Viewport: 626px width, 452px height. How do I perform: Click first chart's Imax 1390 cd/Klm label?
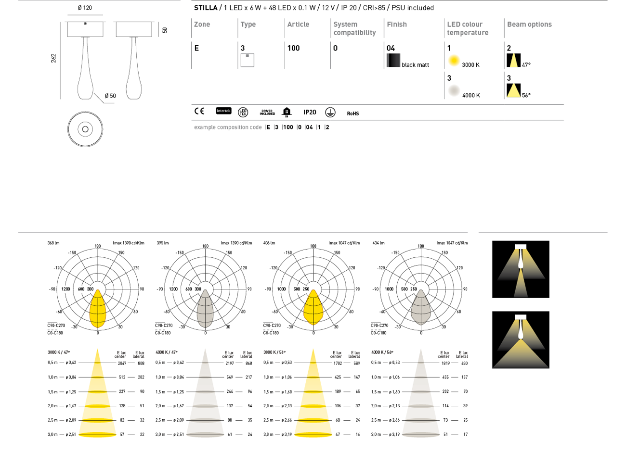(129, 243)
